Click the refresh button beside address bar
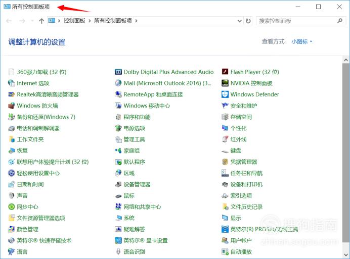Viewport: 350px width, 259px height. (x=248, y=21)
